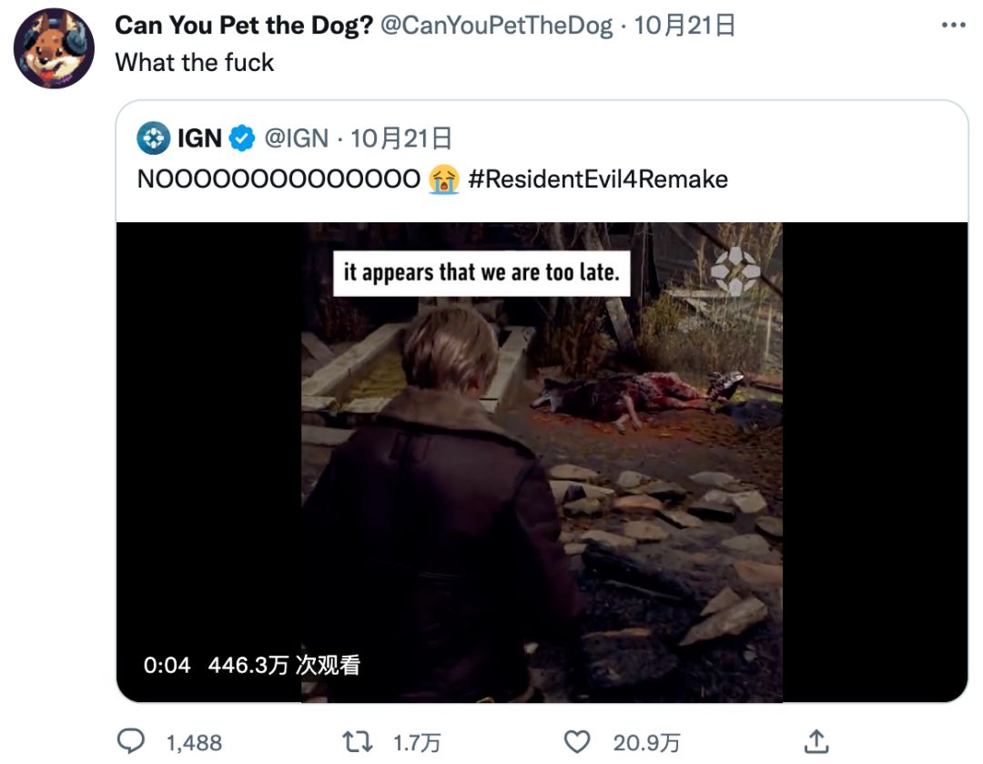Click the 0:04 video timestamp
This screenshot has height=764, width=983.
[x=167, y=666]
